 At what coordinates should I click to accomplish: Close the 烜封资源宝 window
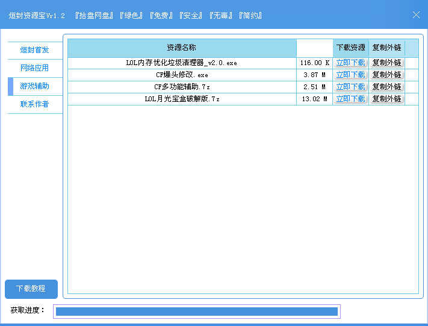(x=416, y=15)
